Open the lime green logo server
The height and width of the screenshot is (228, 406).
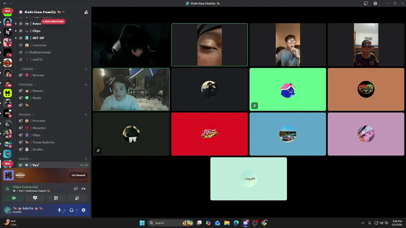[x=8, y=93]
